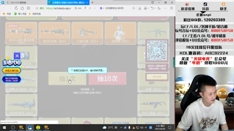Image resolution: width=234 pixels, height=131 pixels.
Task: Go to the browser home page
Action: coord(22,8)
